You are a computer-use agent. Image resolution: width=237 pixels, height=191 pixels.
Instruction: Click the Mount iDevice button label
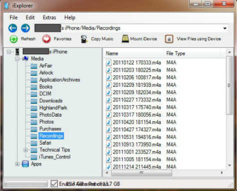coord(144,39)
